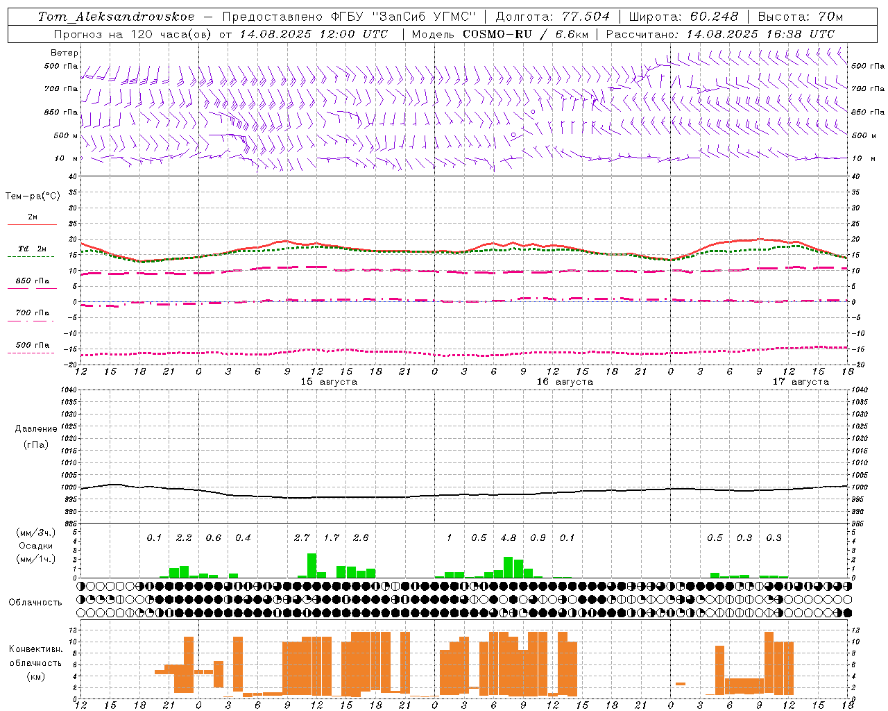Click the 17 августа date label
This screenshot has width=888, height=711.
[x=801, y=382]
